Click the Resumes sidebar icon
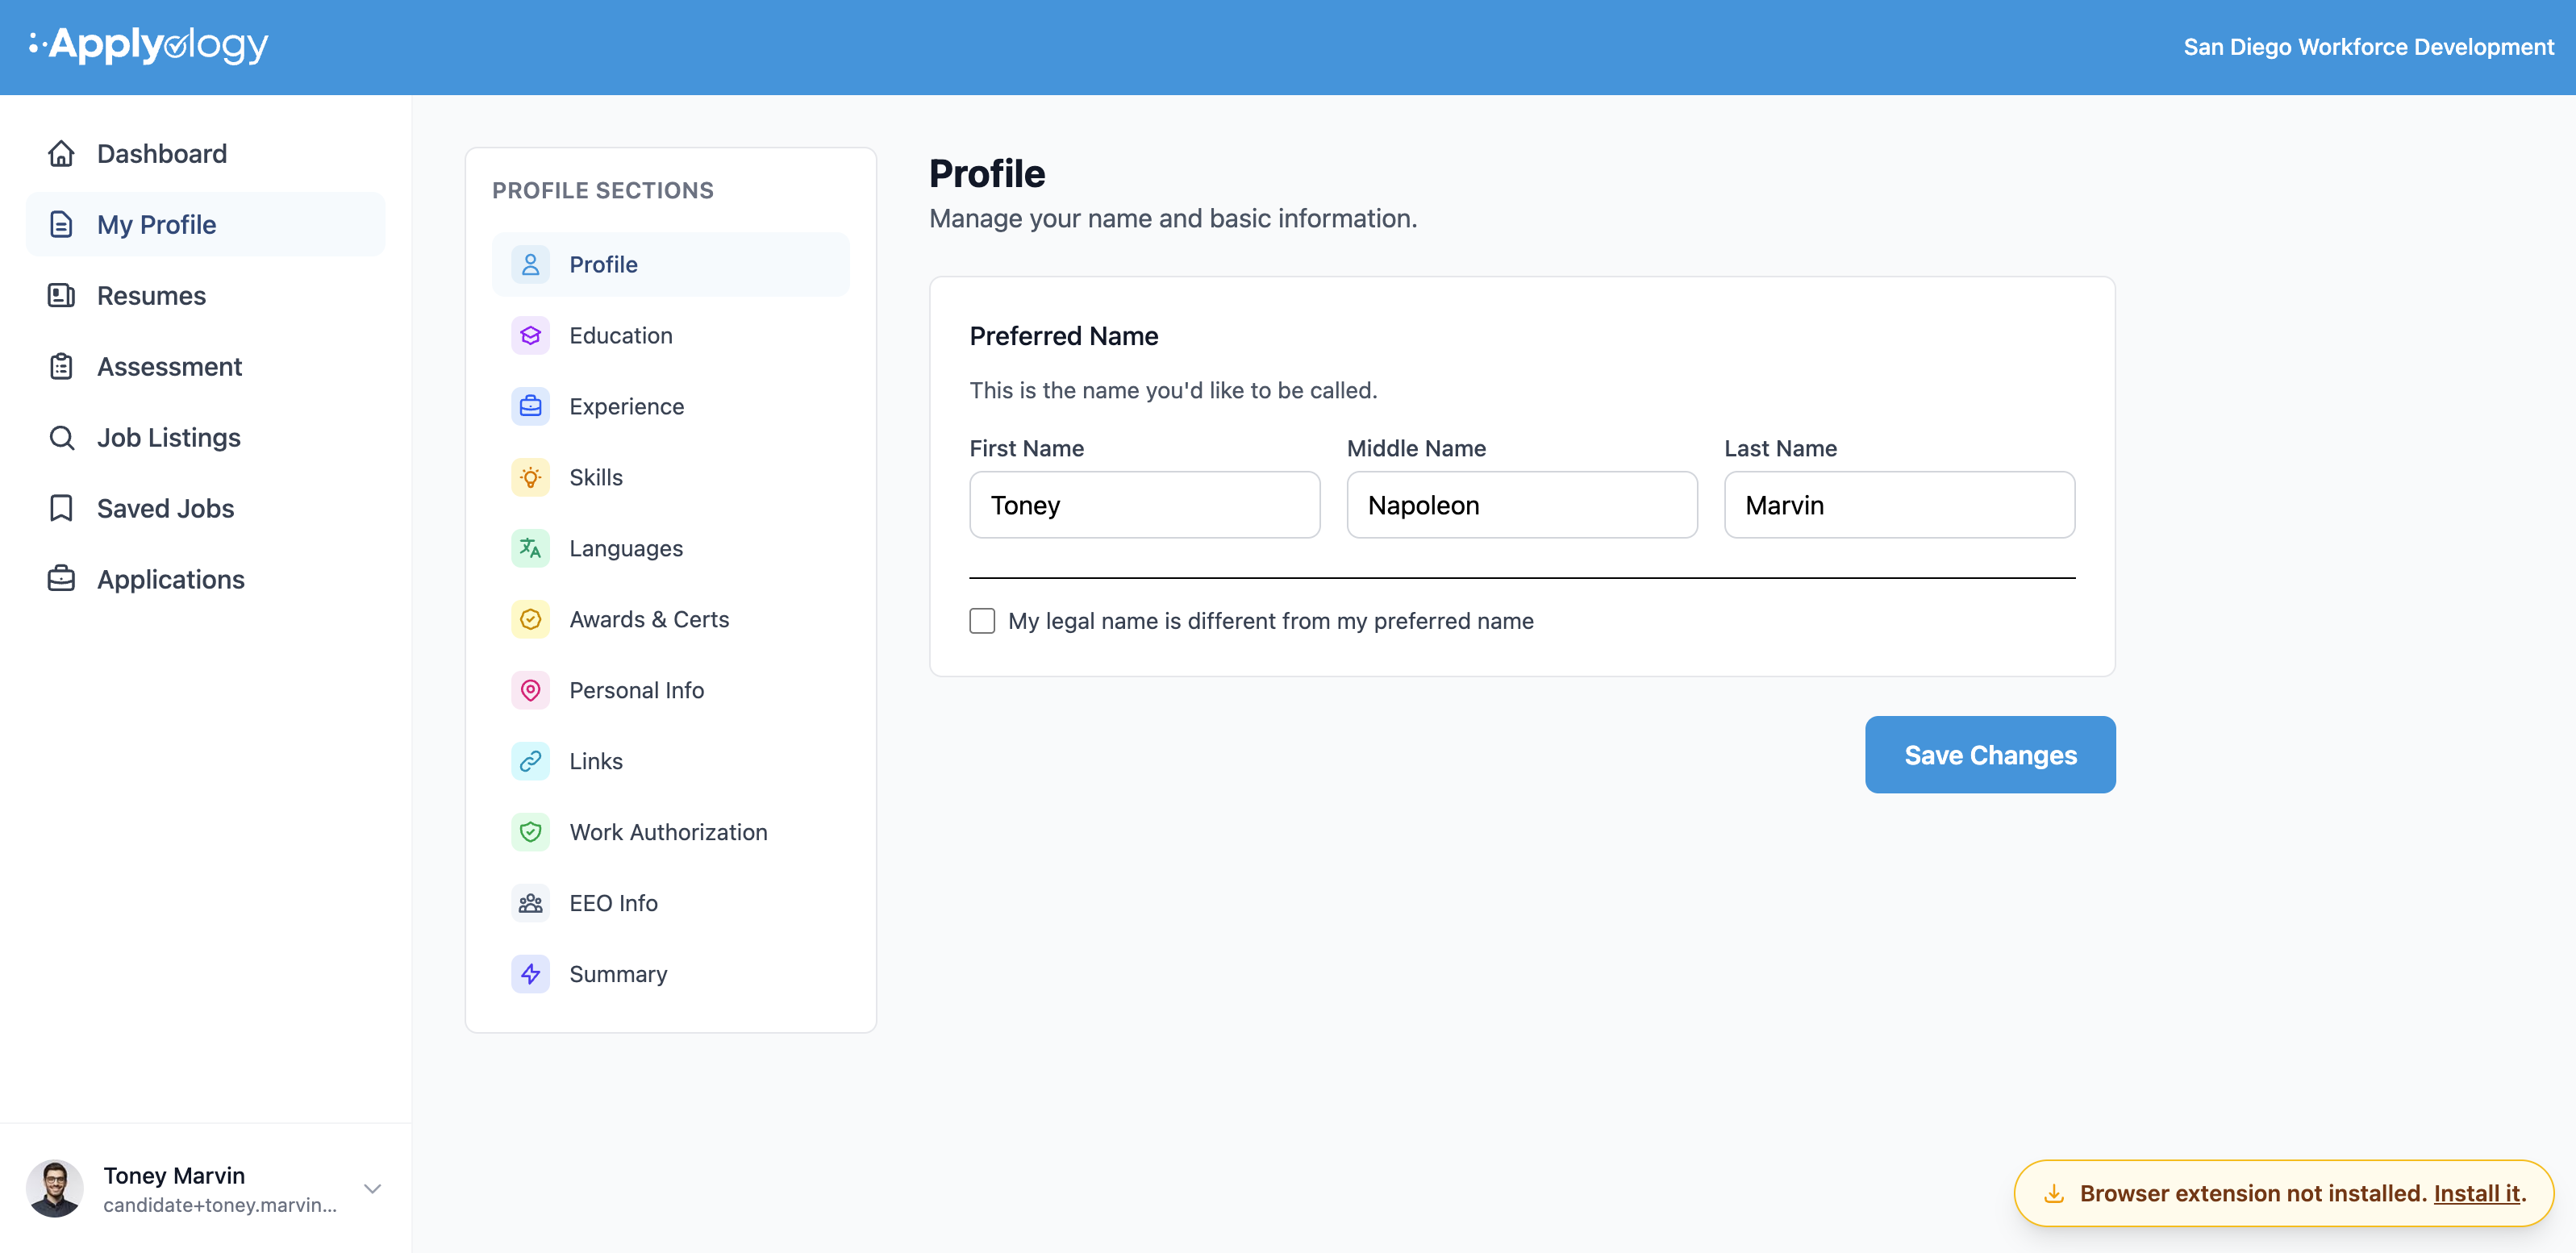The height and width of the screenshot is (1253, 2576). (x=61, y=295)
